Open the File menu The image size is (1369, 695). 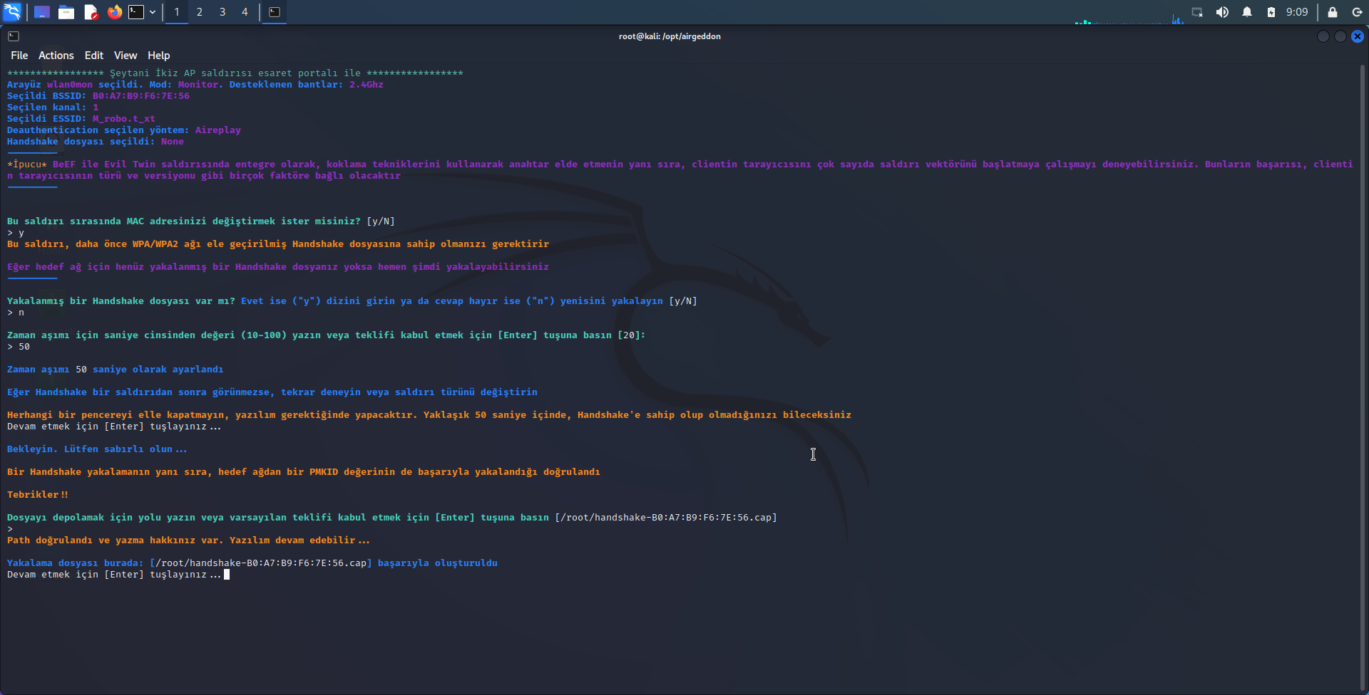19,56
